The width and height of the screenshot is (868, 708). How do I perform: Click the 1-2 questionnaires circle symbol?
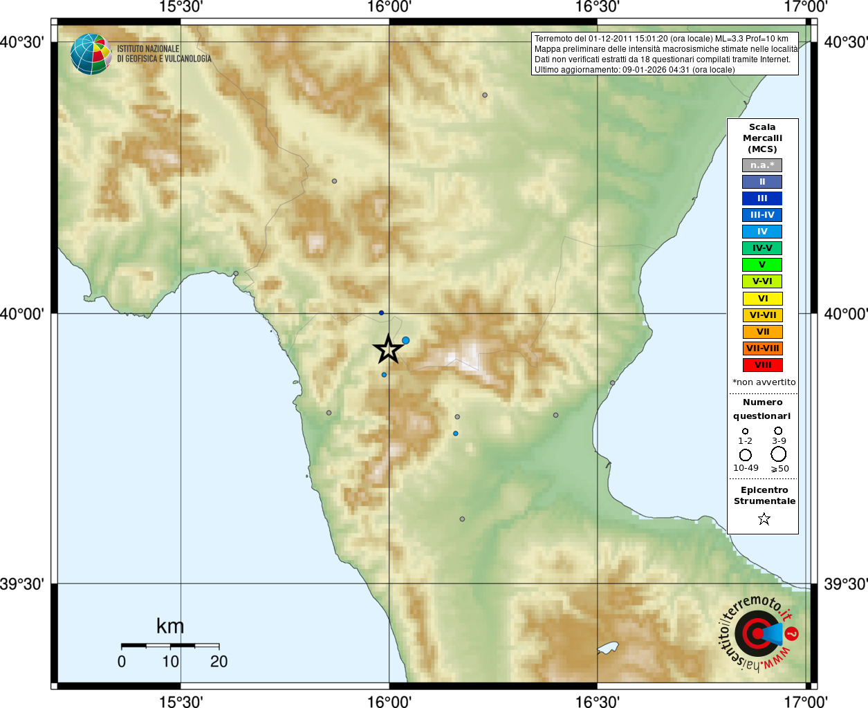(x=745, y=431)
